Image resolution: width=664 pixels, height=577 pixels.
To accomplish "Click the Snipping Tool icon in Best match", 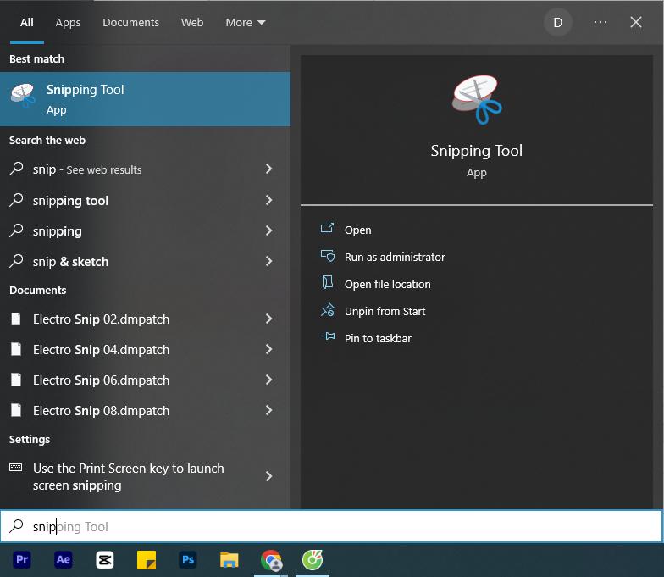I will 22,95.
